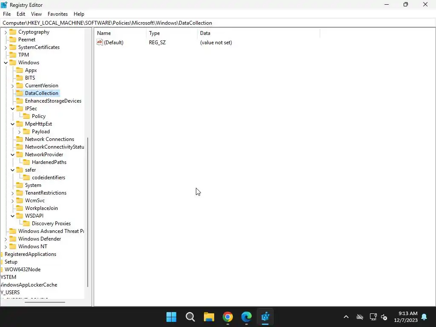The width and height of the screenshot is (436, 327).
Task: Expand the WcmSvc key
Action: tap(12, 201)
